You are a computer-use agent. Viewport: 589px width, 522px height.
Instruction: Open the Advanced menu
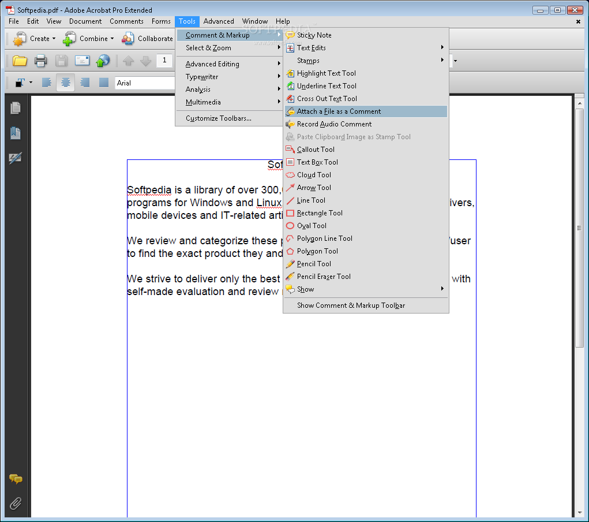click(219, 21)
